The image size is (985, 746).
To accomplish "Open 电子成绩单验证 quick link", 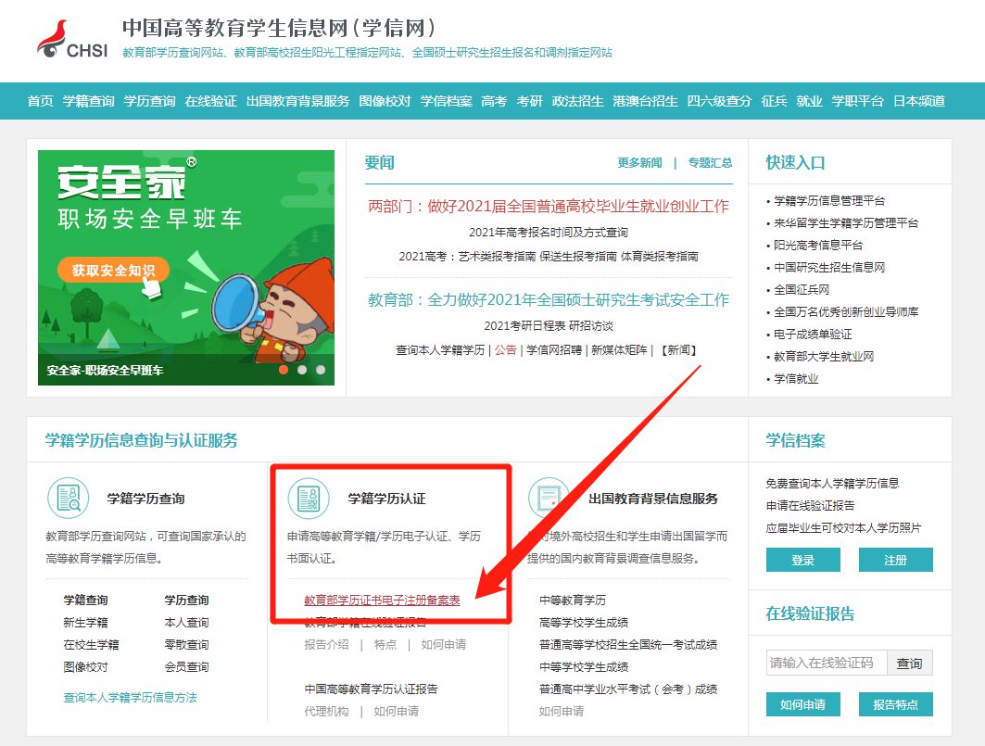I will pos(813,335).
